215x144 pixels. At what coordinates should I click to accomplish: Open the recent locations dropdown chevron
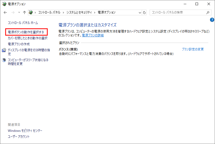19,13
